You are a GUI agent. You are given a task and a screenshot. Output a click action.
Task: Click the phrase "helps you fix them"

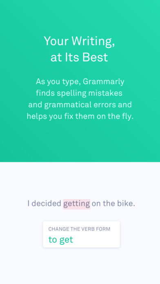pos(60,116)
